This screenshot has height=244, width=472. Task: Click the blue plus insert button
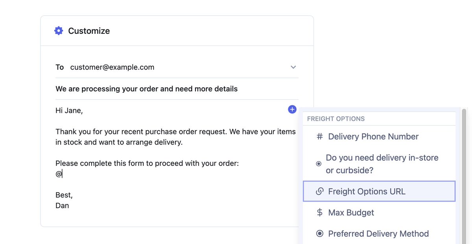pos(292,110)
